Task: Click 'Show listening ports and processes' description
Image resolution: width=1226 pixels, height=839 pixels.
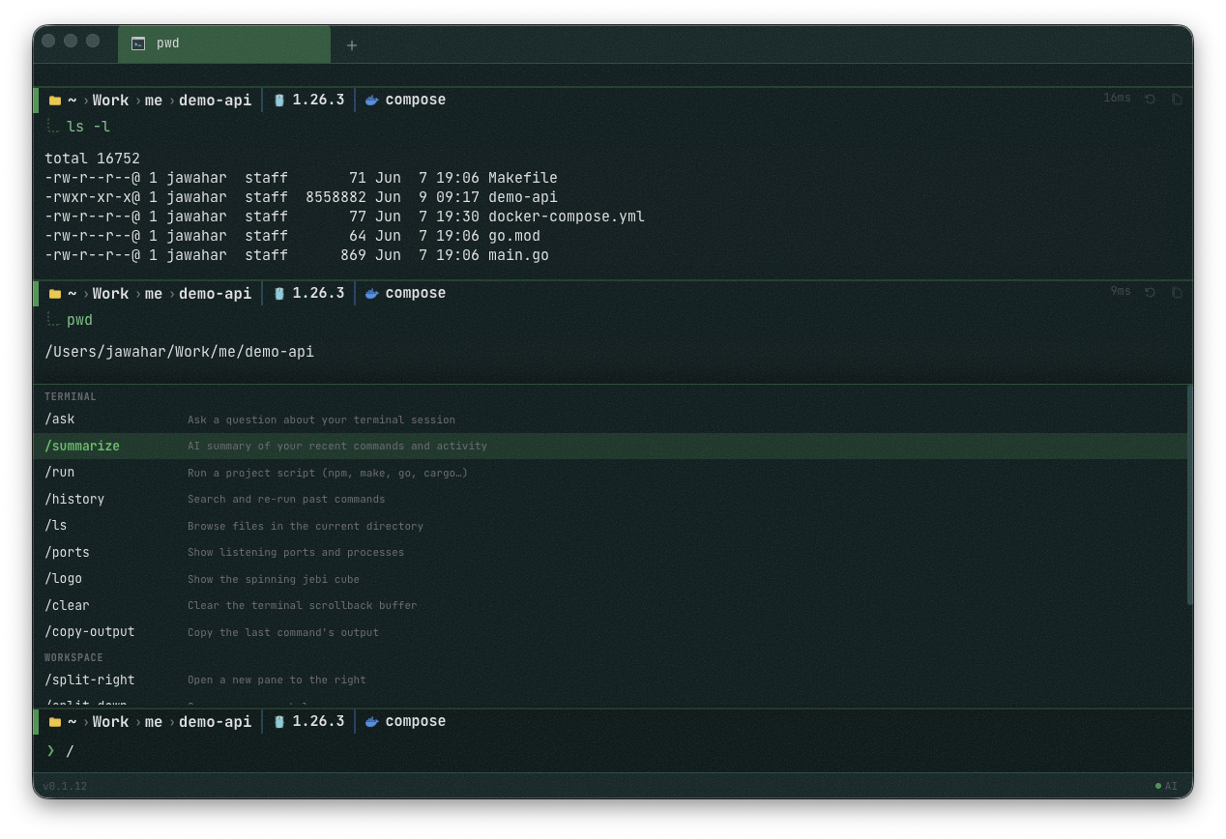Action: click(x=296, y=553)
